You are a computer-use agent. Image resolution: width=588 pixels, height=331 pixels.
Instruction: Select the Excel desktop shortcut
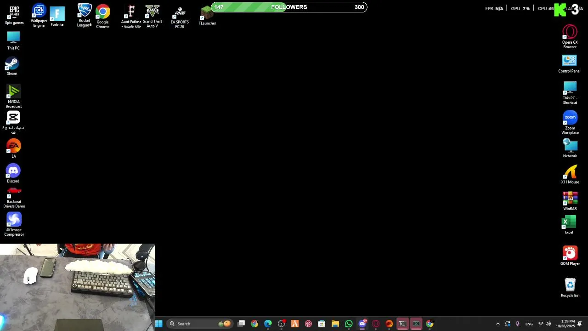point(569,225)
